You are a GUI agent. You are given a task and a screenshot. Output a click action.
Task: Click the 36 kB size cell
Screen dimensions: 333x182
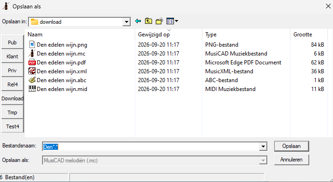point(318,71)
